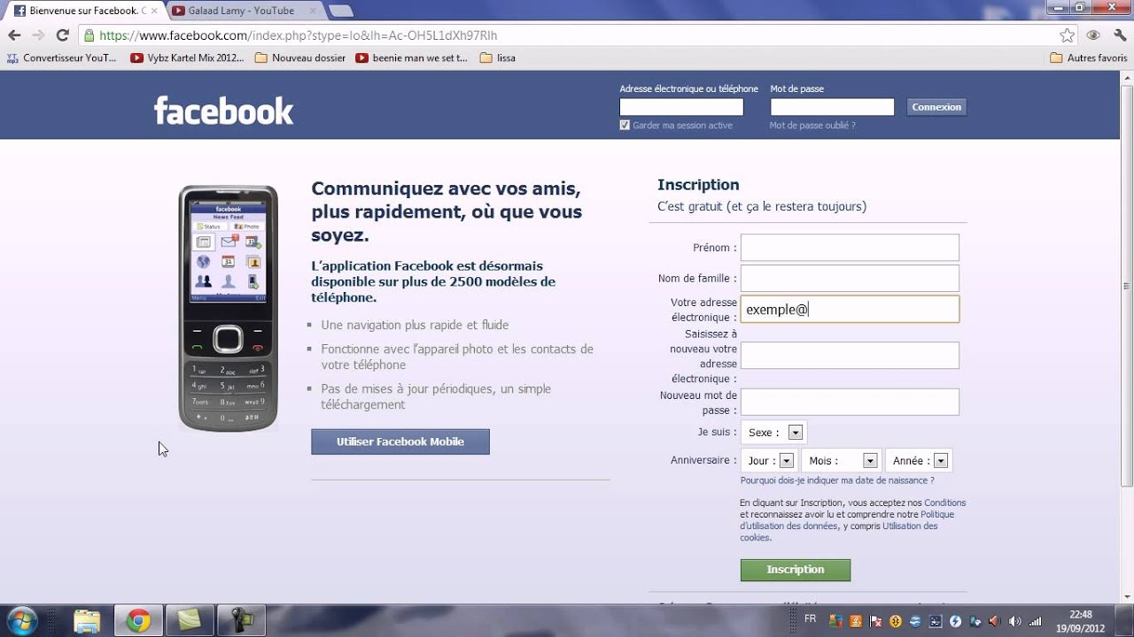
Task: Open the beenie man we set t... bookmark
Action: 411,58
